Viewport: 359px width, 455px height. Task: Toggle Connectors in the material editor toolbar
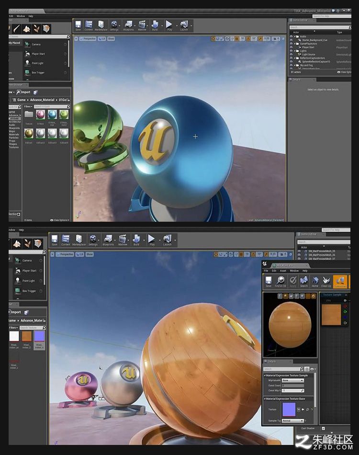point(340,282)
